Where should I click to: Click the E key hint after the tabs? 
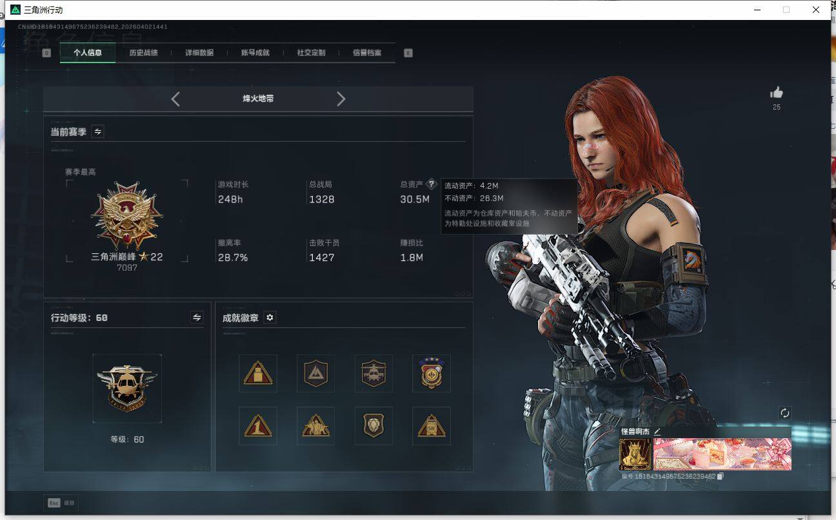(x=408, y=53)
